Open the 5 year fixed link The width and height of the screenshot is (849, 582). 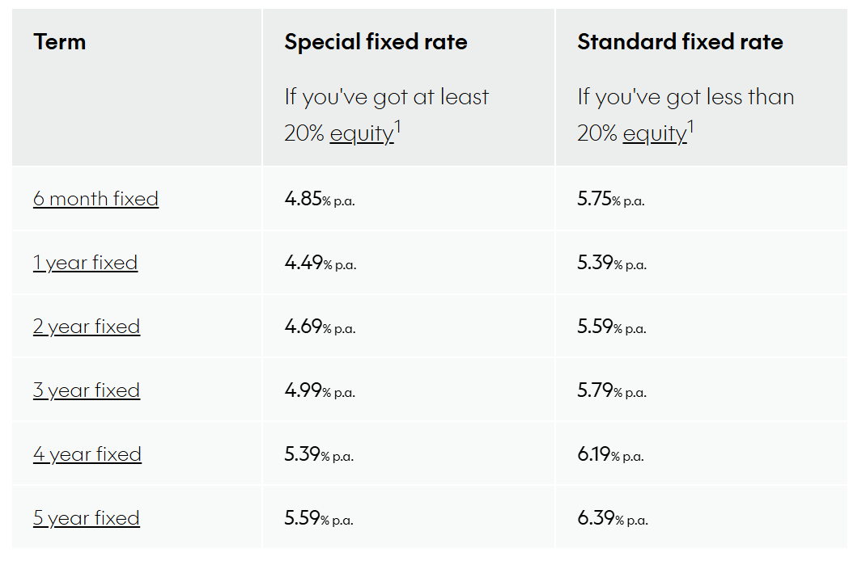pyautogui.click(x=87, y=518)
